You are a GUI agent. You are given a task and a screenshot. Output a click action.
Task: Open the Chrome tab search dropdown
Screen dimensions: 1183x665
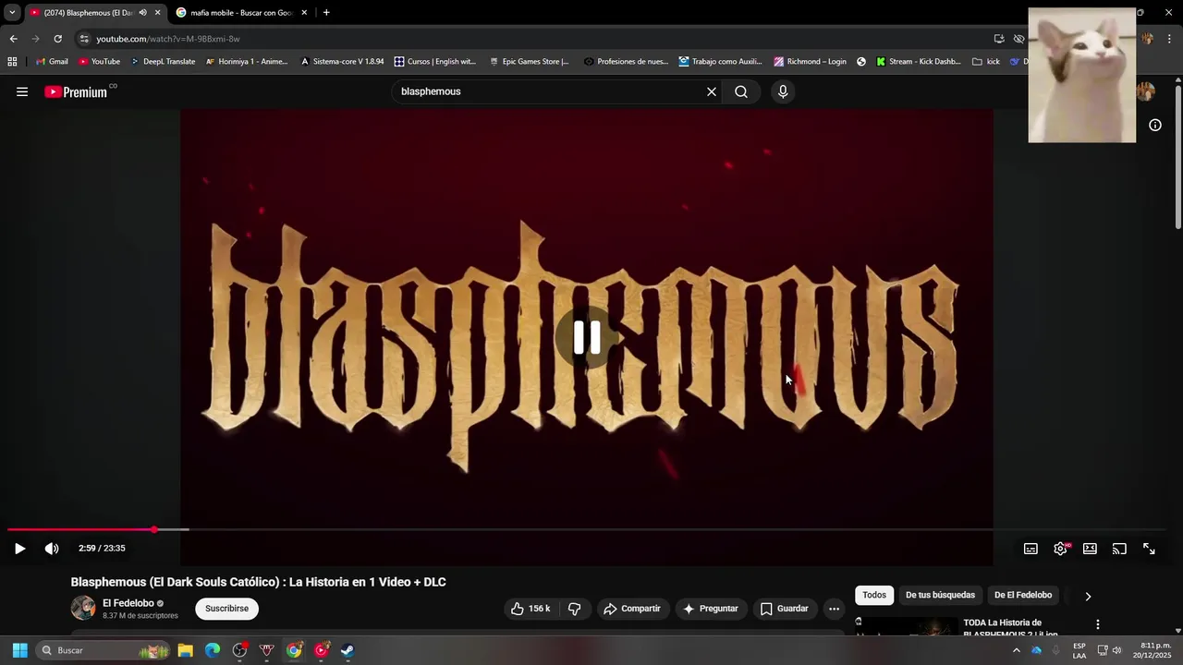point(12,13)
